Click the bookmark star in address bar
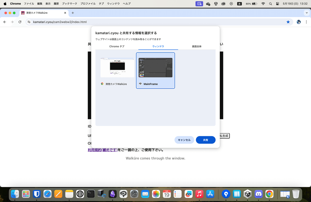The image size is (311, 202). coord(288,22)
